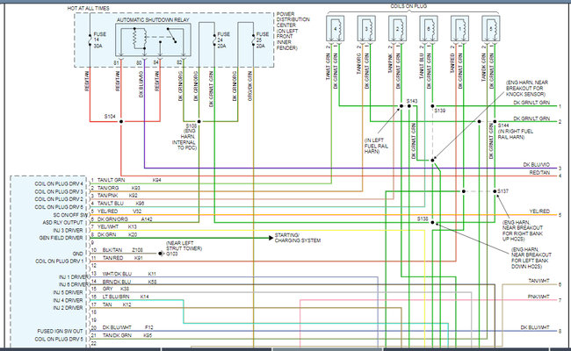Image resolution: width=571 pixels, height=351 pixels.
Task: Select the "GEN FIELD DRIVER" pin label
Action: tap(61, 238)
